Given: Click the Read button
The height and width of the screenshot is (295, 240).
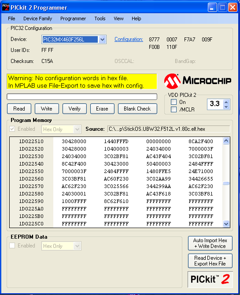Looking at the screenshot, I should (x=19, y=109).
